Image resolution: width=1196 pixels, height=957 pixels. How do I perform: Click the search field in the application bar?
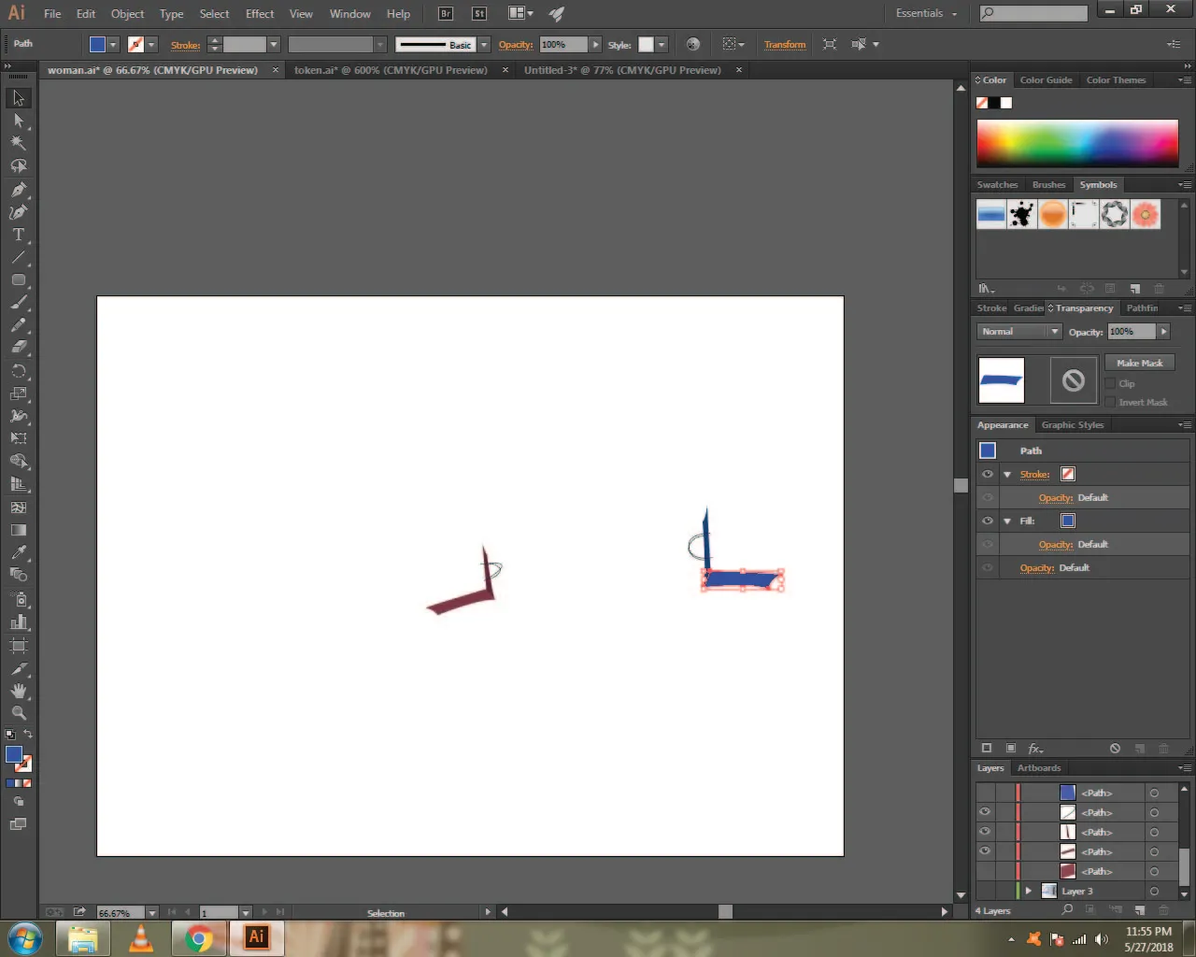pyautogui.click(x=1033, y=13)
